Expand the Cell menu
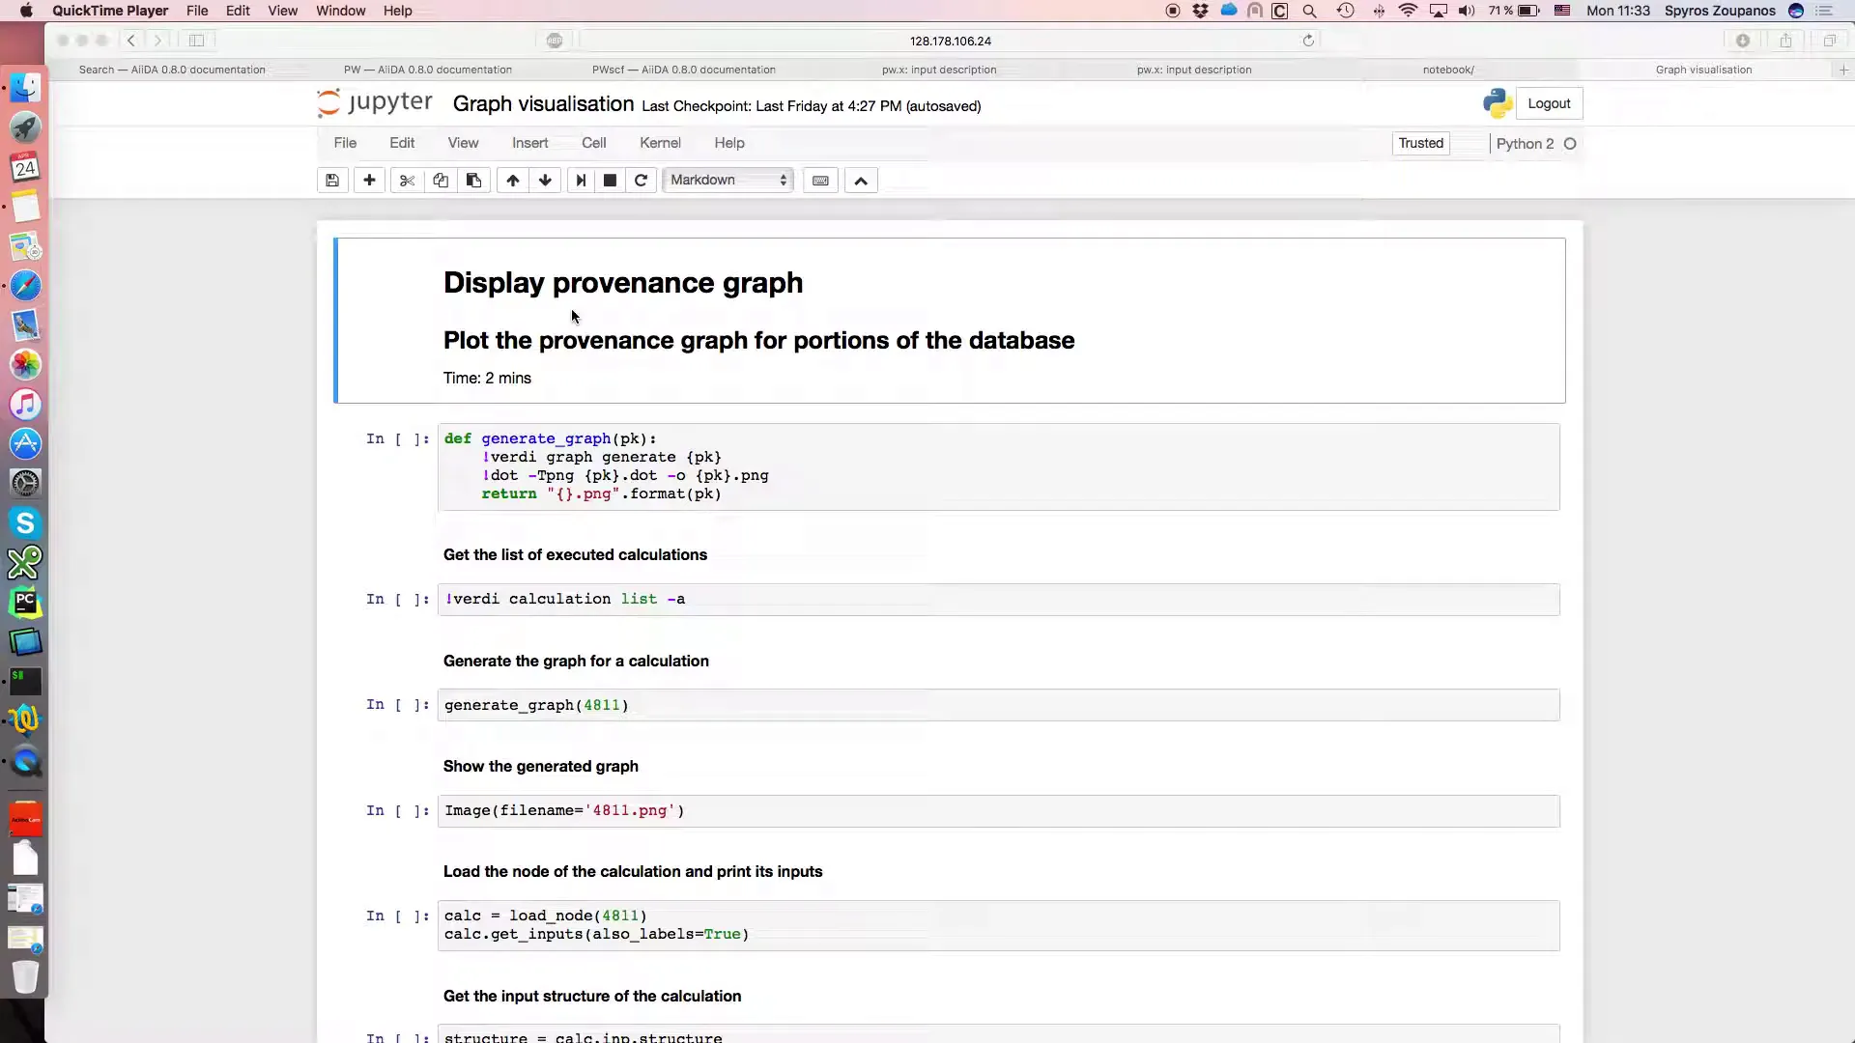This screenshot has height=1043, width=1855. [x=594, y=143]
